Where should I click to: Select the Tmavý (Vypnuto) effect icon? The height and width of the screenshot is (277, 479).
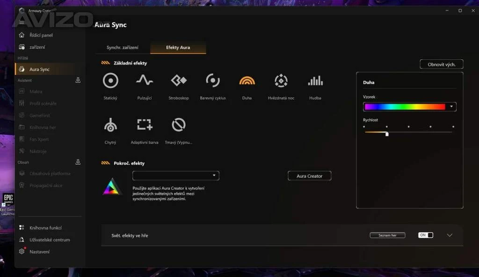(179, 125)
